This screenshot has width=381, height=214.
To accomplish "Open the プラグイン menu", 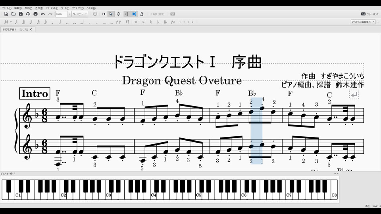I will pyautogui.click(x=78, y=8).
